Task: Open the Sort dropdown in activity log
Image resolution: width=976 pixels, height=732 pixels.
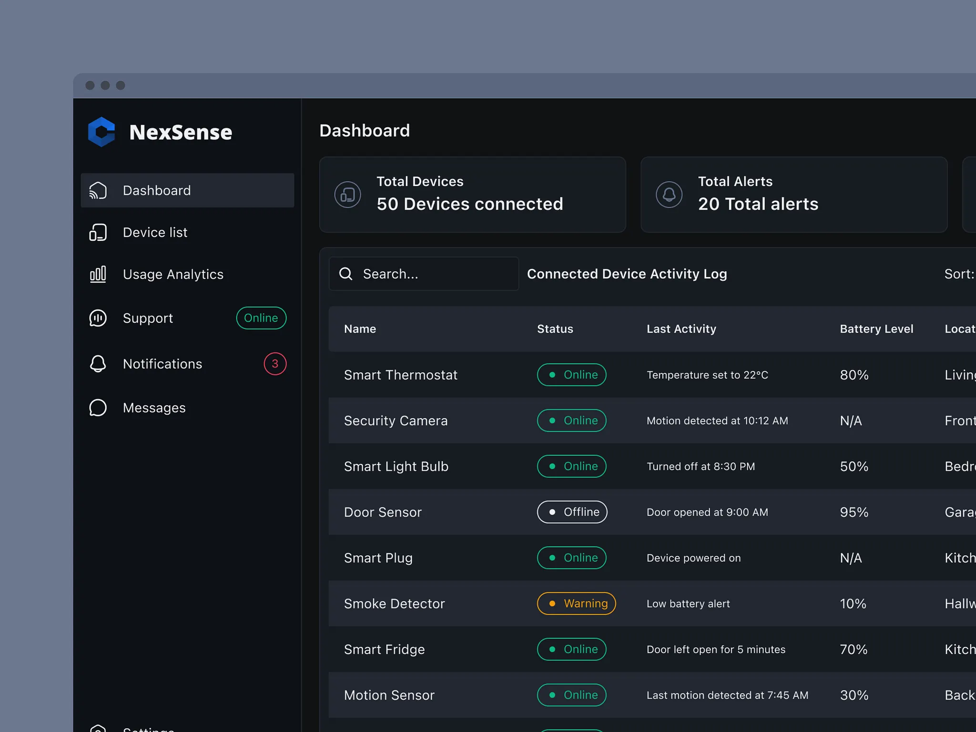Action: pos(959,274)
